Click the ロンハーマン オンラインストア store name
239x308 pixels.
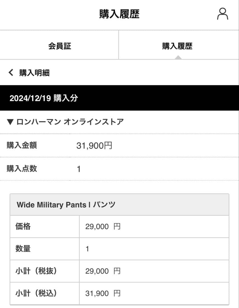pos(70,122)
